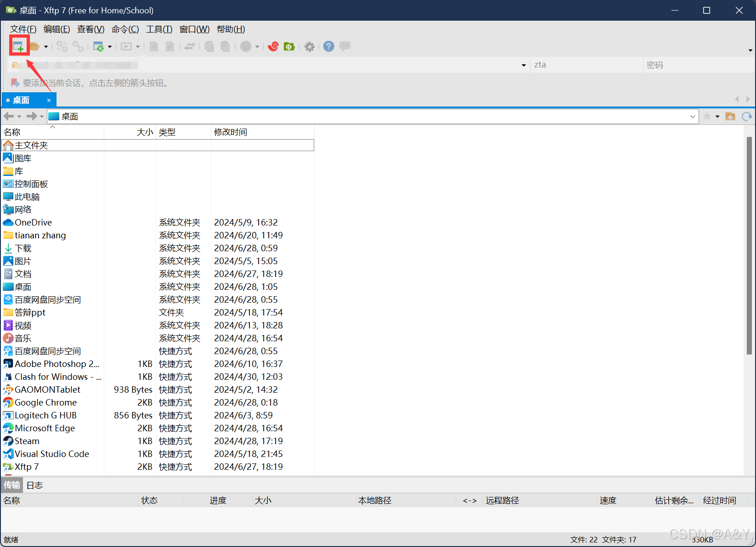This screenshot has width=756, height=547.
Task: Click the Forward navigation arrow
Action: pyautogui.click(x=31, y=116)
